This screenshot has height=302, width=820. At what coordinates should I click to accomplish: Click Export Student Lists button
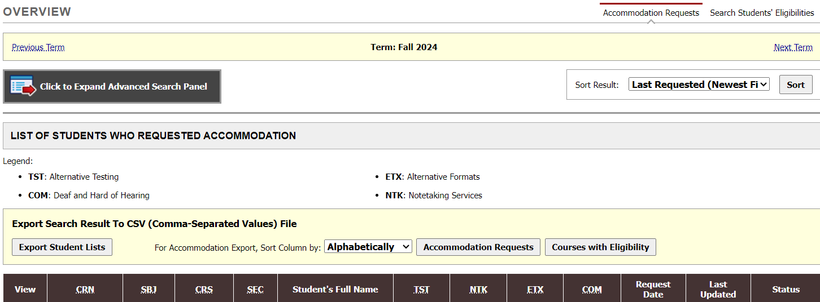click(x=62, y=247)
